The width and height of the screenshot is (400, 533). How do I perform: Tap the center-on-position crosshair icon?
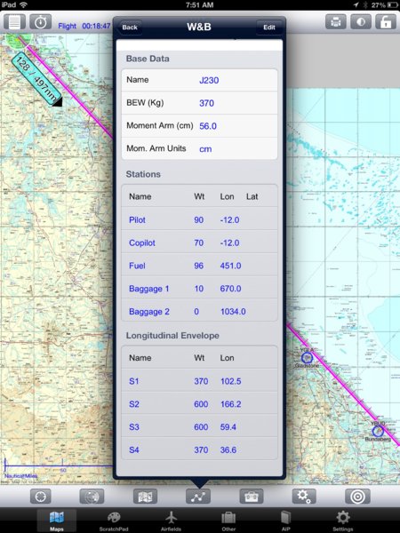tap(41, 497)
